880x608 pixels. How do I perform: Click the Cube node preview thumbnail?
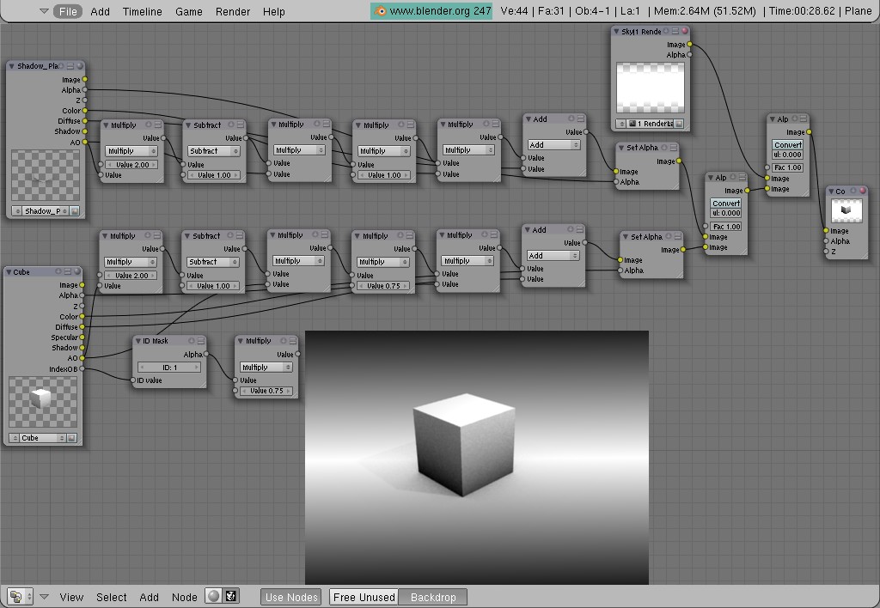43,402
